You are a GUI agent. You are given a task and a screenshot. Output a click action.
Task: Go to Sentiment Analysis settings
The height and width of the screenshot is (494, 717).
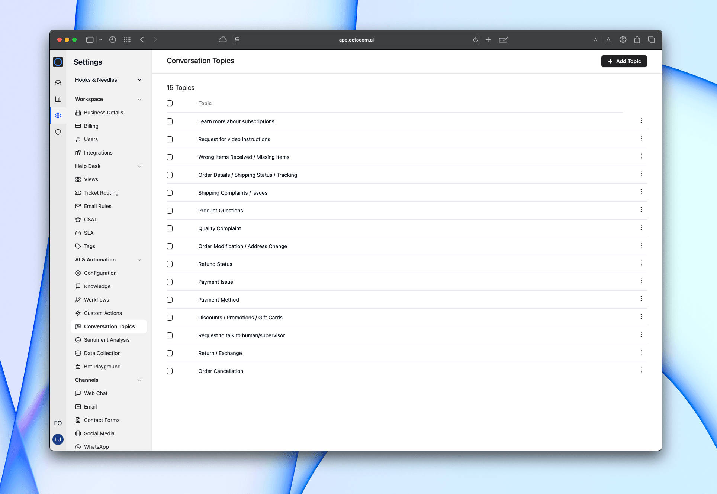coord(106,340)
